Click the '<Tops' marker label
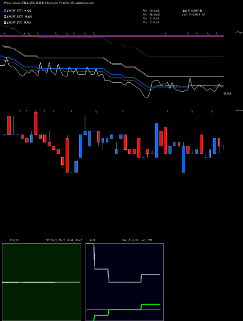This screenshot has height=321, width=243. (x=239, y=33)
